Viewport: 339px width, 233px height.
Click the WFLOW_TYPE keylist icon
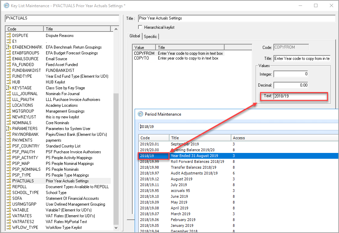pos(9,228)
